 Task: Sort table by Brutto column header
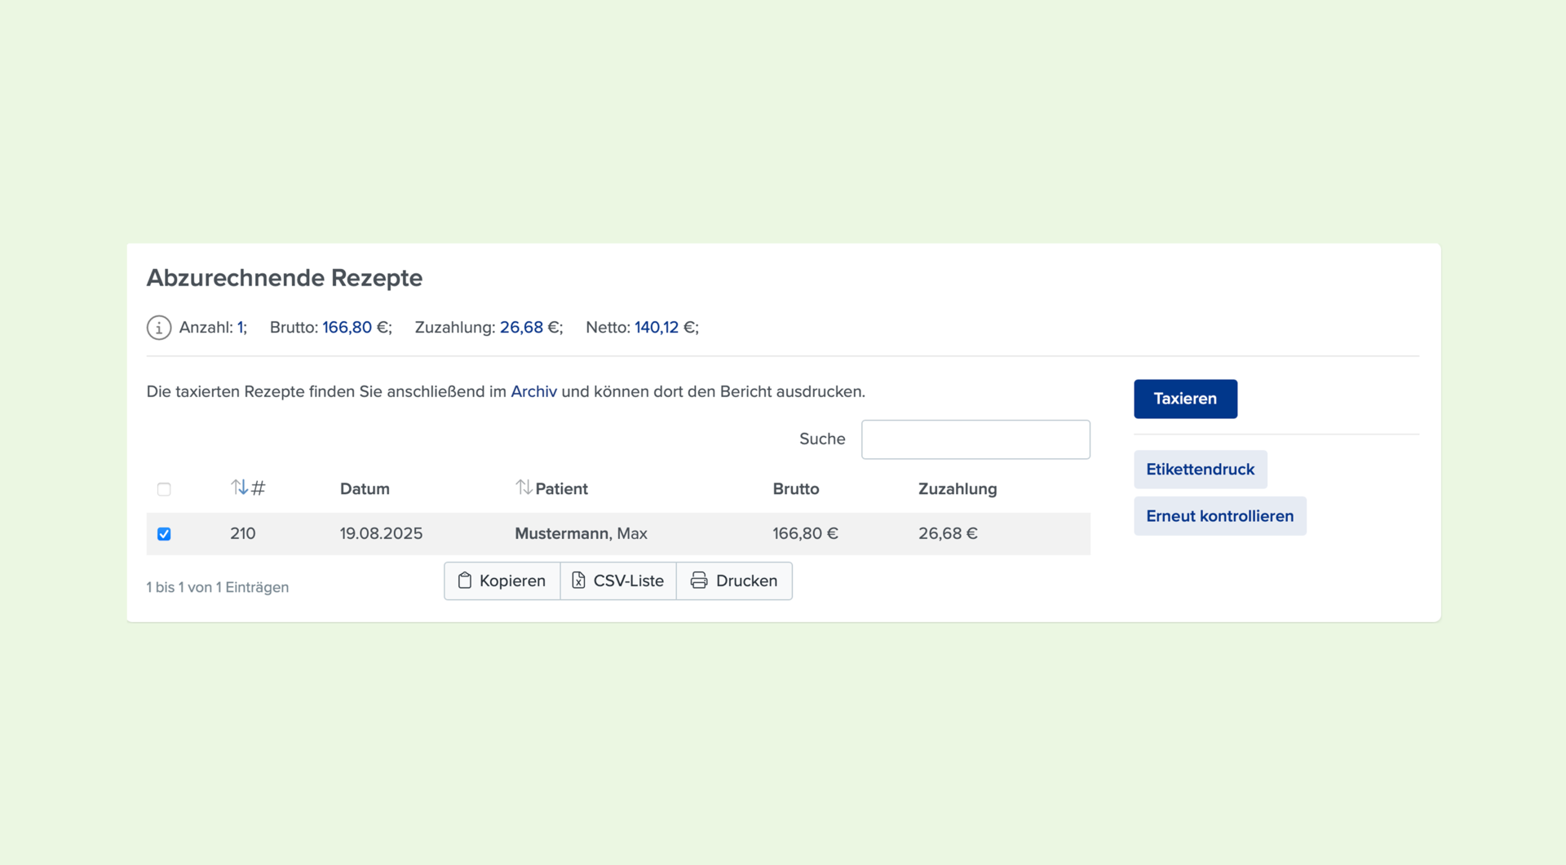click(796, 488)
